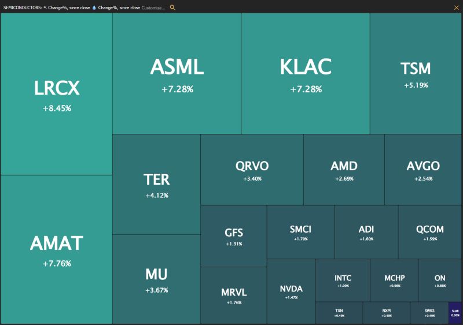Image resolution: width=463 pixels, height=325 pixels.
Task: Select the LRCX tile
Action: tap(56, 94)
